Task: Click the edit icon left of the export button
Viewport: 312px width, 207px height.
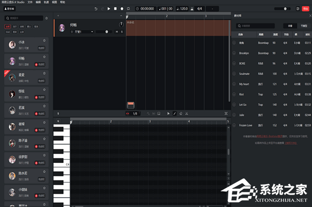Action: point(298,9)
